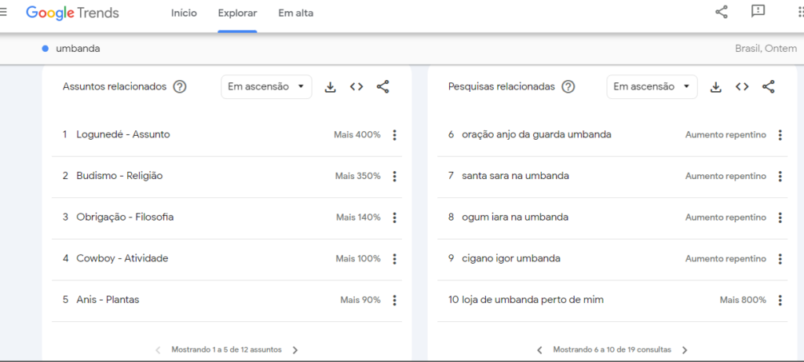Open more options for Logunedé row
The width and height of the screenshot is (804, 362).
point(395,135)
